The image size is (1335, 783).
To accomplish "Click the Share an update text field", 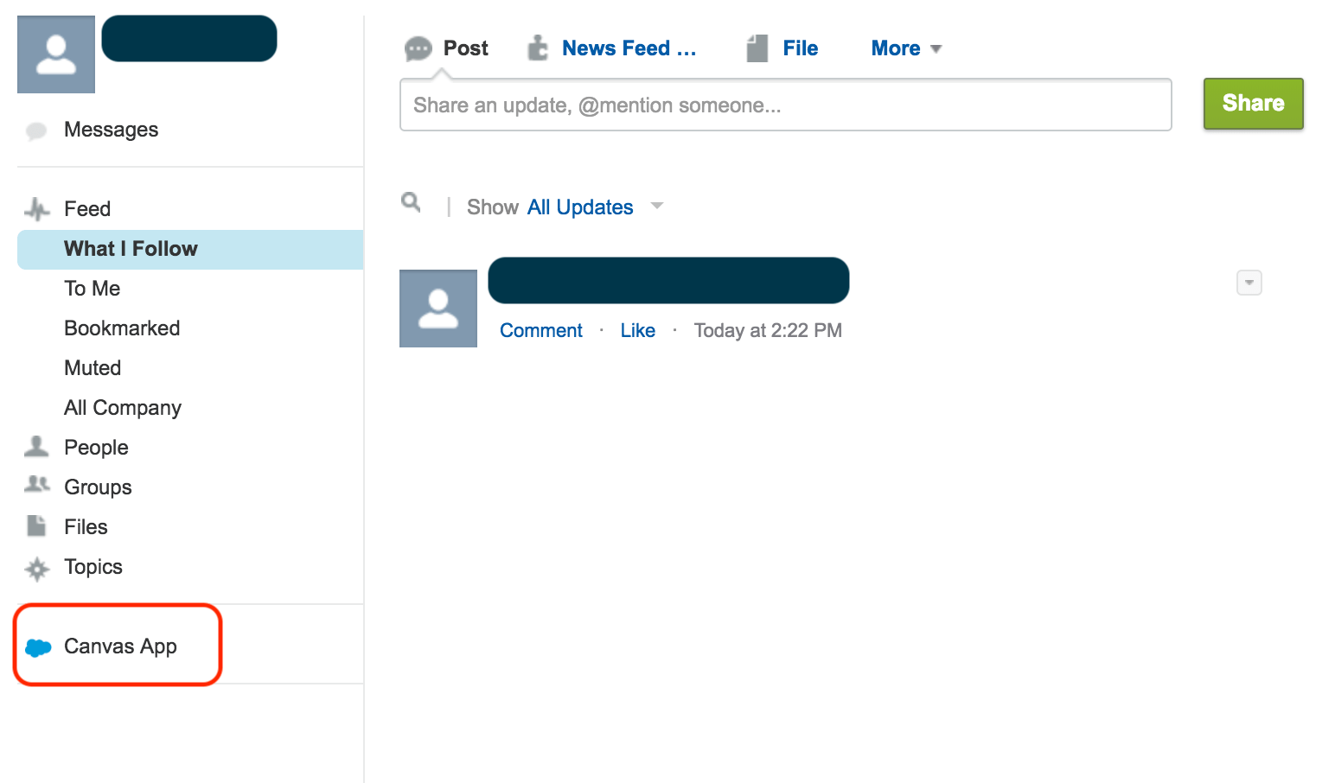I will [x=785, y=105].
